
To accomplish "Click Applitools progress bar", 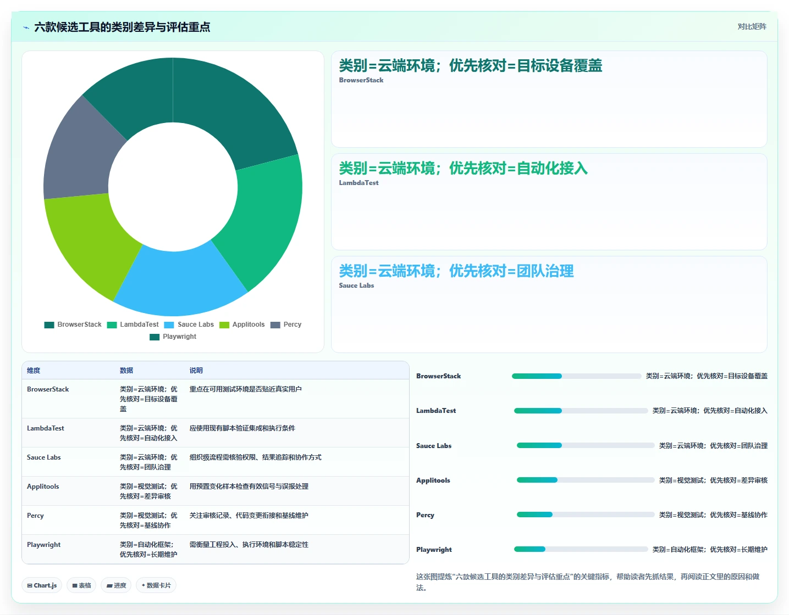I will pyautogui.click(x=586, y=480).
